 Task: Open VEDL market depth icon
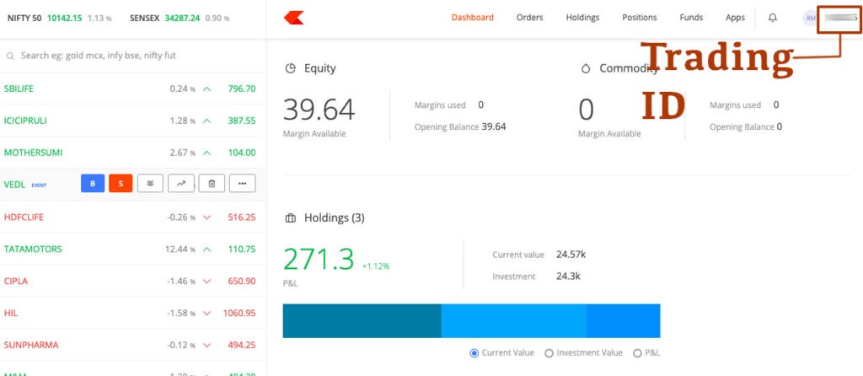(x=150, y=183)
